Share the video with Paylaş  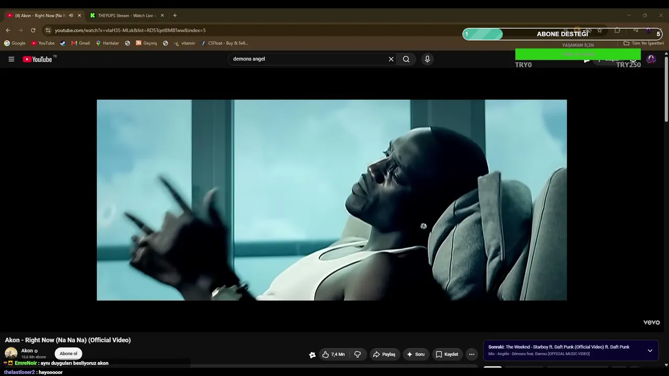click(384, 354)
